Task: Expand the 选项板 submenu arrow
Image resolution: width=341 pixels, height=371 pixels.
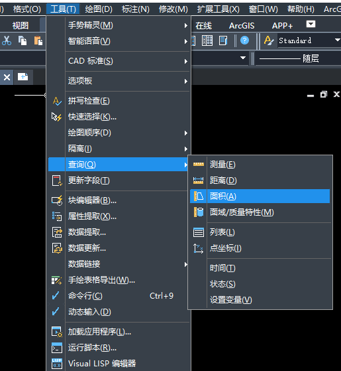Action: [x=186, y=81]
